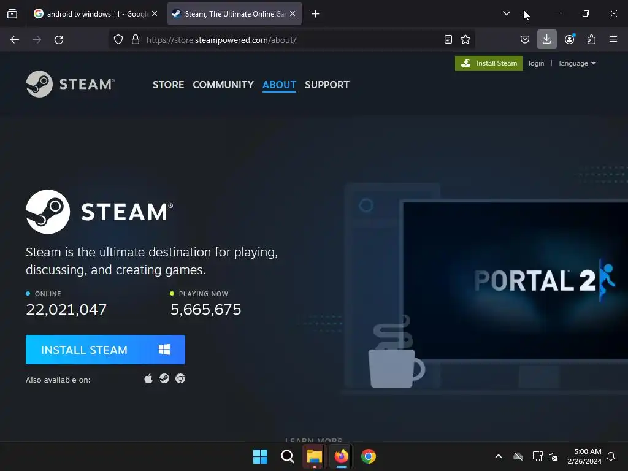Open the STORE menu

click(x=168, y=85)
